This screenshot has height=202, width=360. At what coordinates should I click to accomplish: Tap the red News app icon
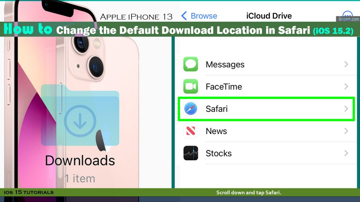pos(191,131)
